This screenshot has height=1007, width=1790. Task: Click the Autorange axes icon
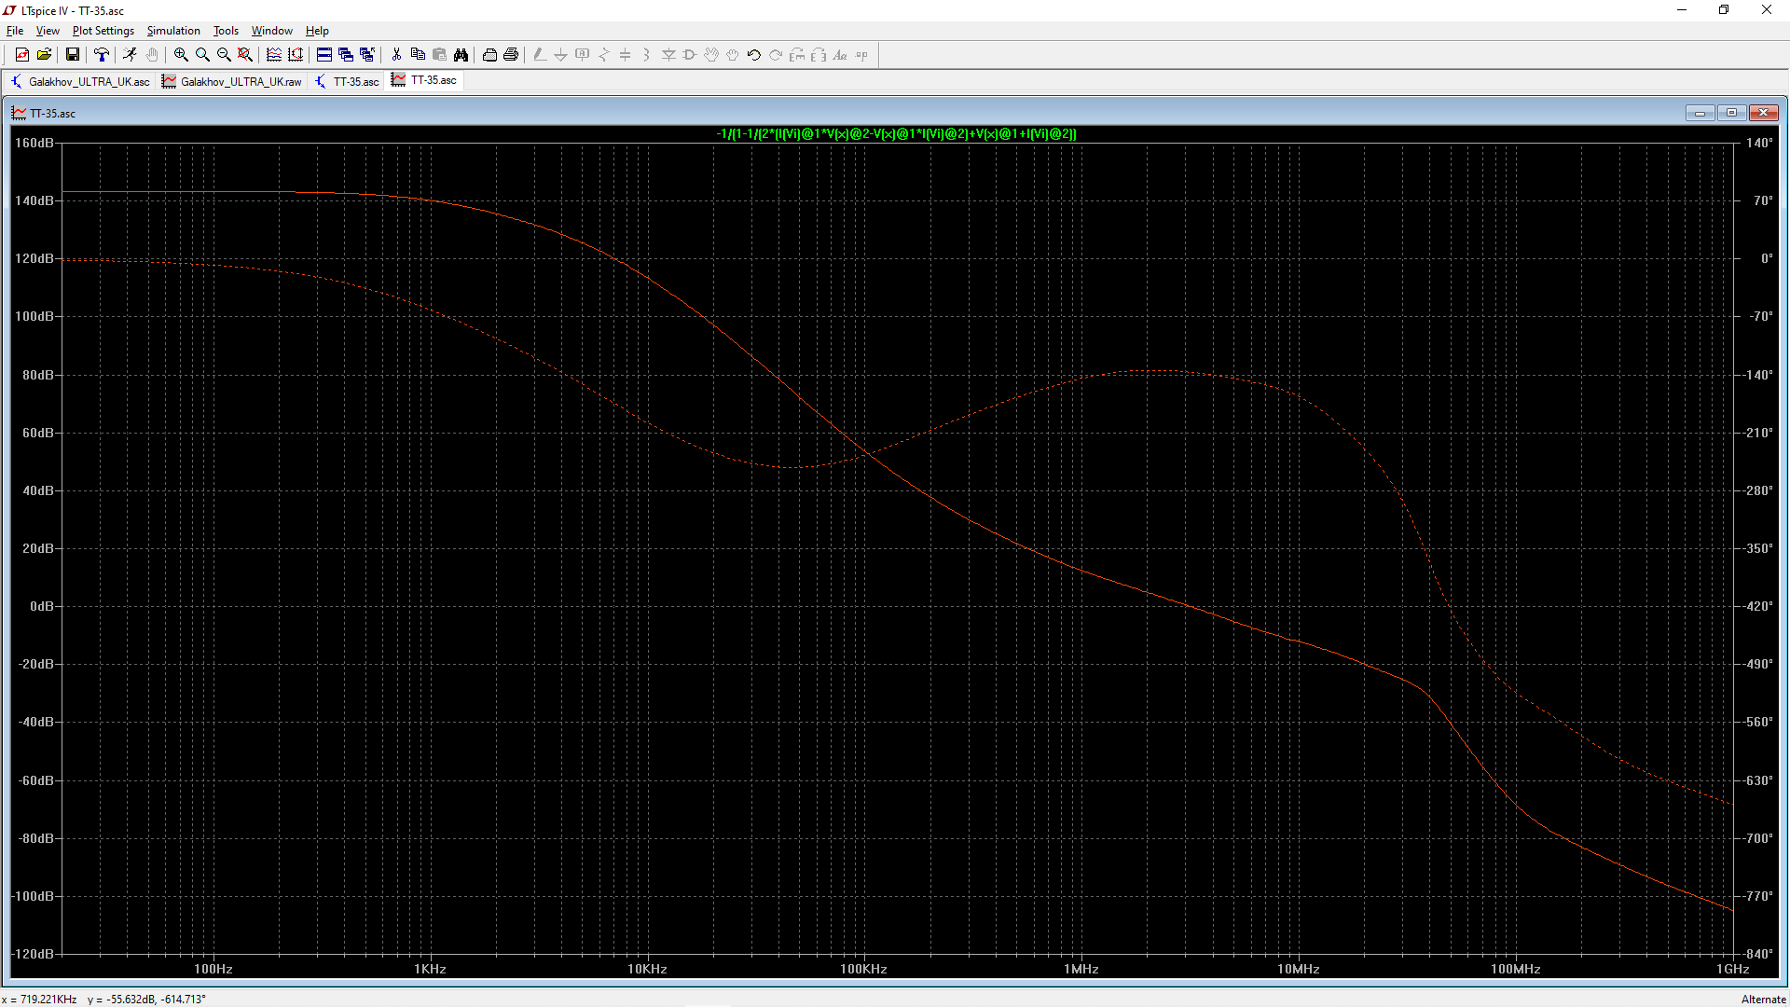point(296,55)
